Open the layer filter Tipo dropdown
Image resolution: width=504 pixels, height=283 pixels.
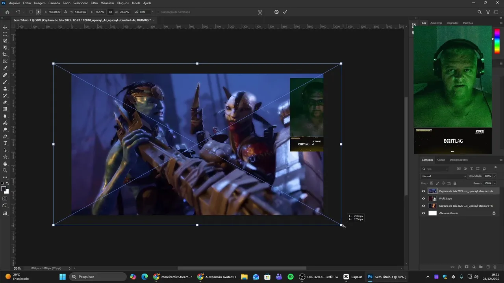point(435,169)
